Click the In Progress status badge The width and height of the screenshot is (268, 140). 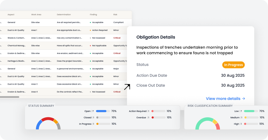(x=233, y=65)
